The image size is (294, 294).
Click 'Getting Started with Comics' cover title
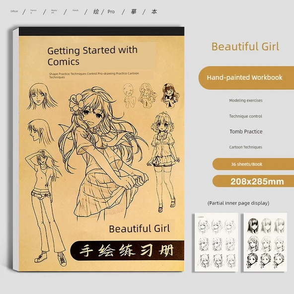point(92,56)
